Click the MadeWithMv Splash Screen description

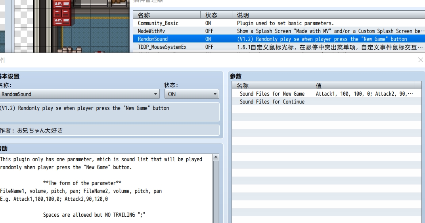coord(331,31)
